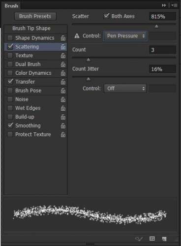
Task: Disable the Smoothing checkbox
Action: (x=10, y=125)
